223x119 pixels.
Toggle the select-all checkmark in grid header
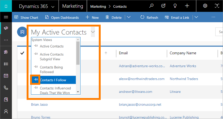[22, 53]
